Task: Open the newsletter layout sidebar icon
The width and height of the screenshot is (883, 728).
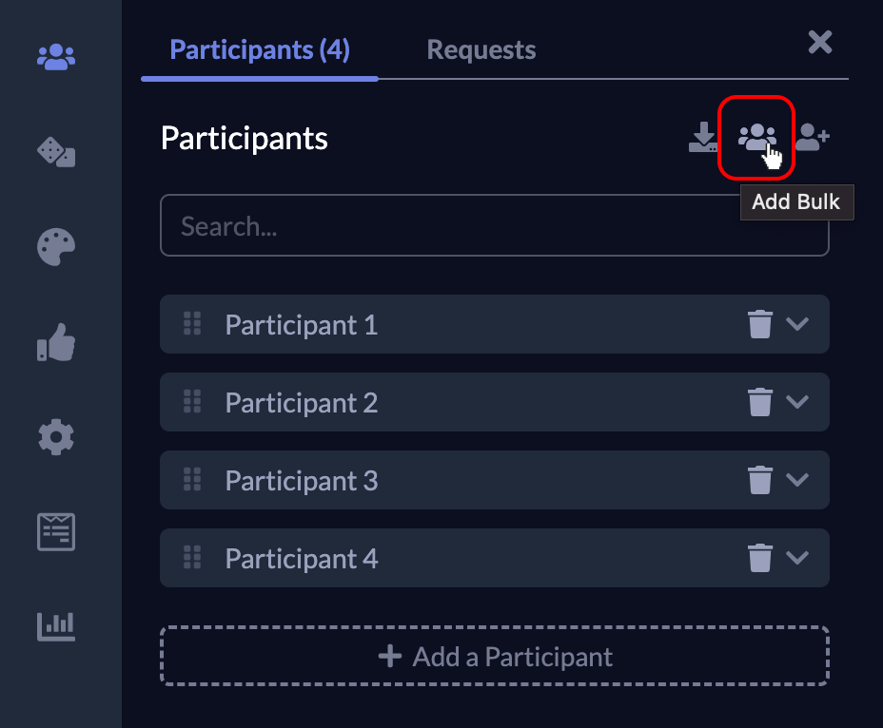Action: (56, 531)
